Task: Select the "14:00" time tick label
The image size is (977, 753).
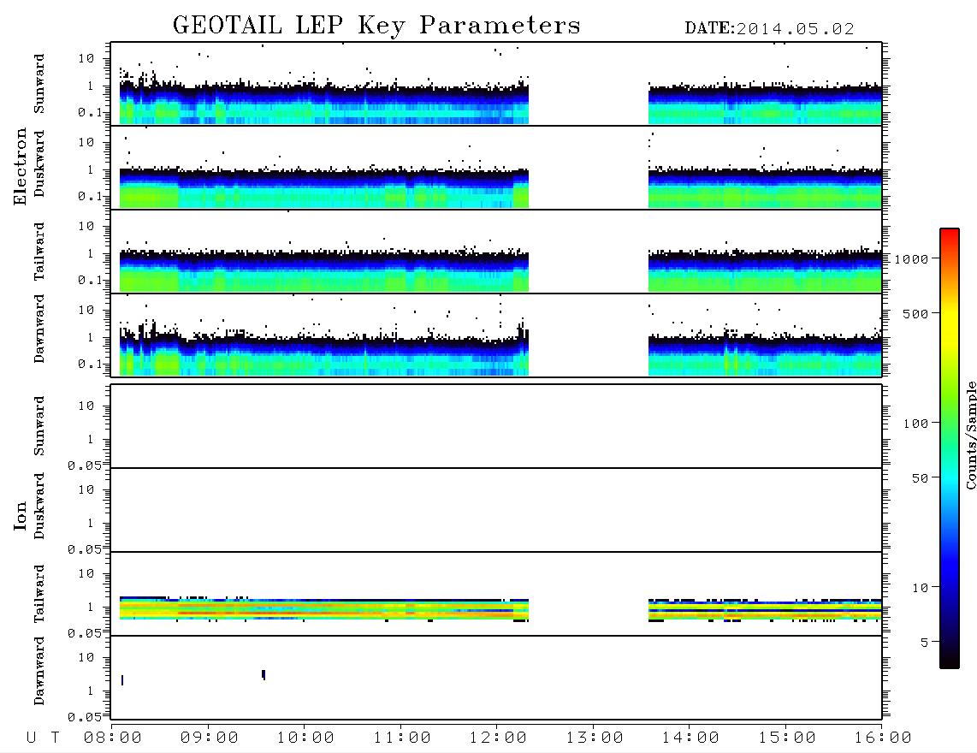Action: 690,738
